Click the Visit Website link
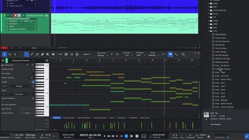 (x=216, y=124)
